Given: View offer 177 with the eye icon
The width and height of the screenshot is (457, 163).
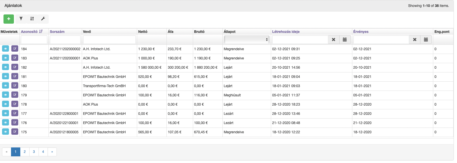Looking at the screenshot, I should [x=6, y=113].
